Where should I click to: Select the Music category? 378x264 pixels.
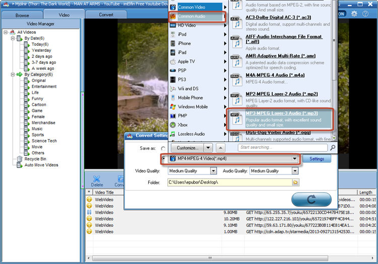(37, 129)
